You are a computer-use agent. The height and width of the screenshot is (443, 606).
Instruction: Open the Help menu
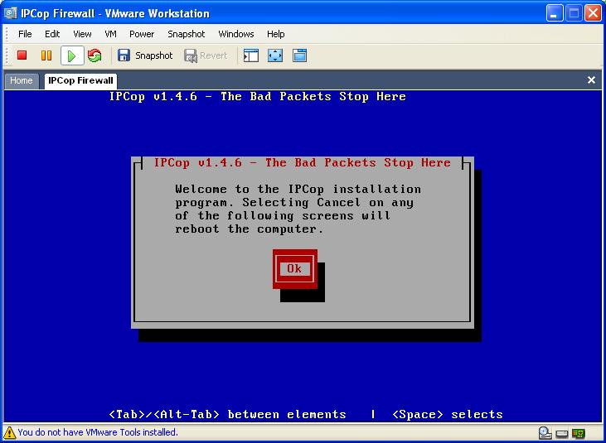pyautogui.click(x=275, y=34)
